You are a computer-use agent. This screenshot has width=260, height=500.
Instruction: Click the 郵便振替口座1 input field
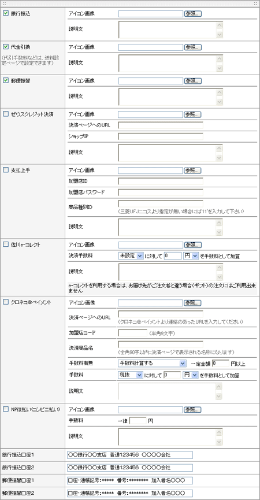[x=130, y=480]
